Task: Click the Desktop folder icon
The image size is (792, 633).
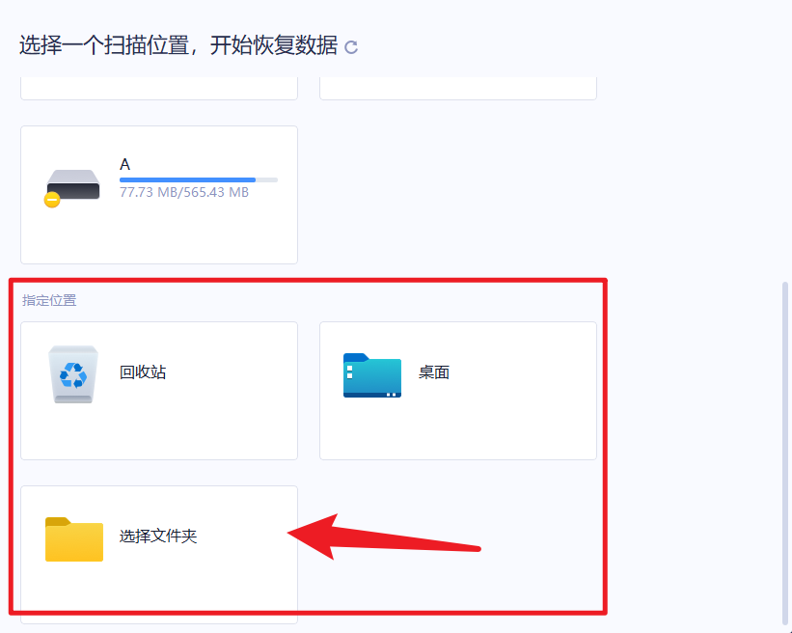Action: pos(372,375)
